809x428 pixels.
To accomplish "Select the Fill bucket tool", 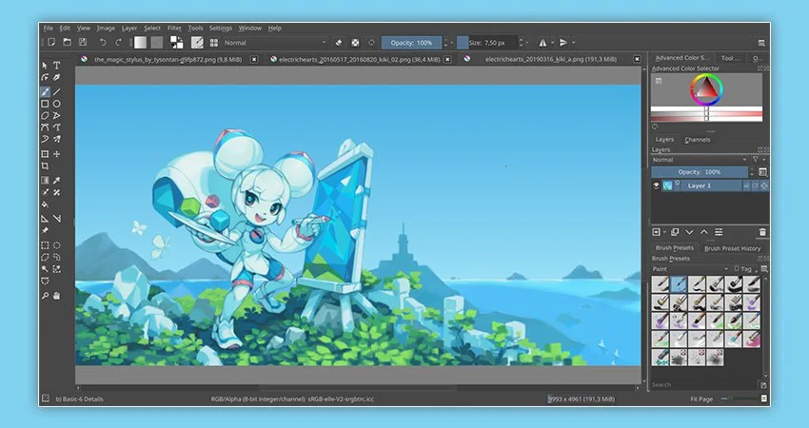I will [45, 204].
